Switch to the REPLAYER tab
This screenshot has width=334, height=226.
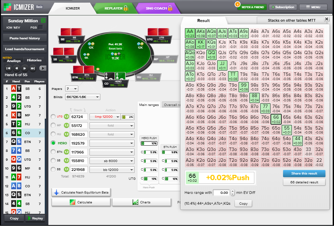click(x=115, y=8)
